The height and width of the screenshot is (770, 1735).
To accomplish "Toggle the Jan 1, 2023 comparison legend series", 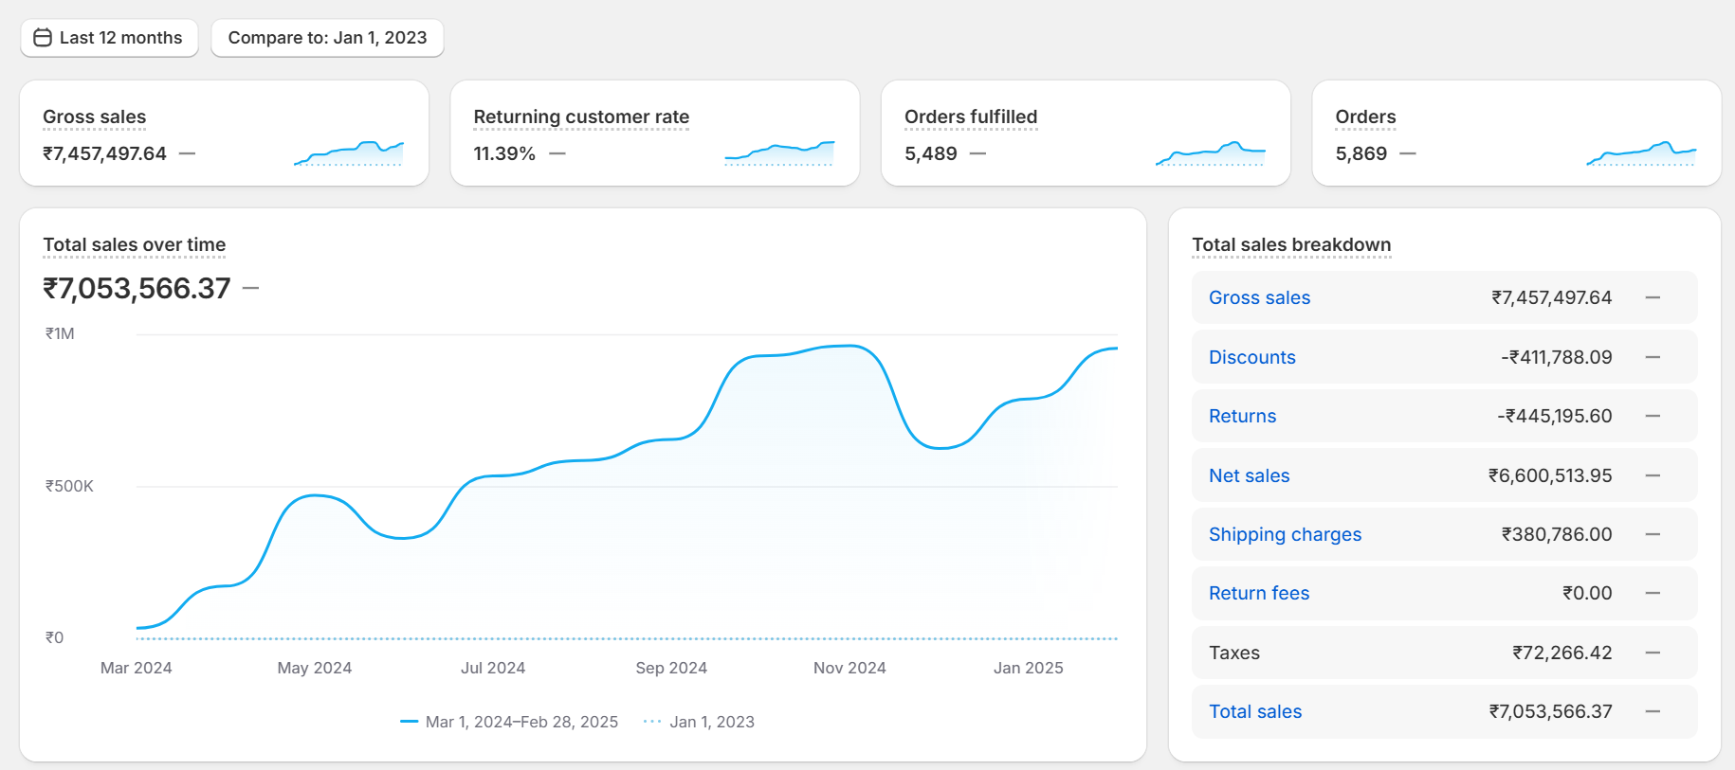I will coord(700,722).
